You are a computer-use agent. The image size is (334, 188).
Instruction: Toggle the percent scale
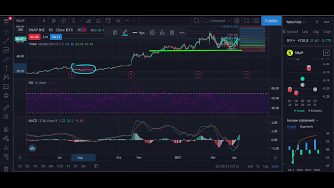[258, 166]
